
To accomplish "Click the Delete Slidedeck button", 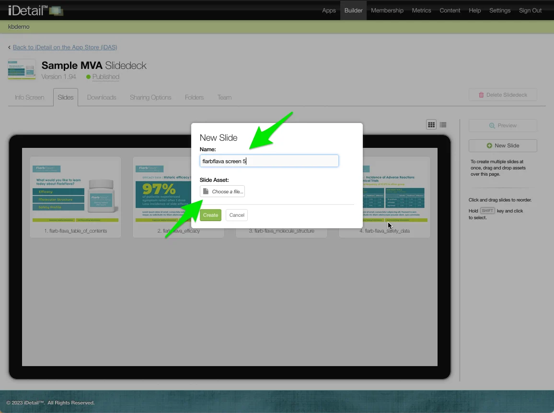I will click(503, 95).
